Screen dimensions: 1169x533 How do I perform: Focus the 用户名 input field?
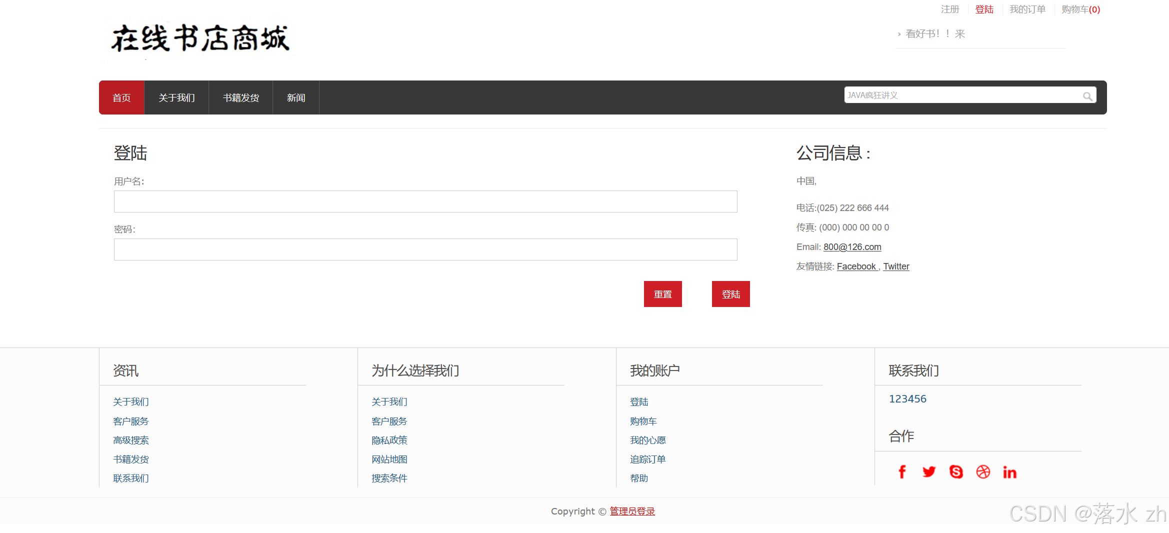[x=425, y=201]
